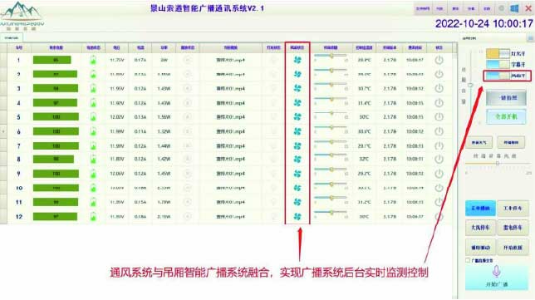
Task: Click the battery status icon in row 4
Action: point(93,103)
